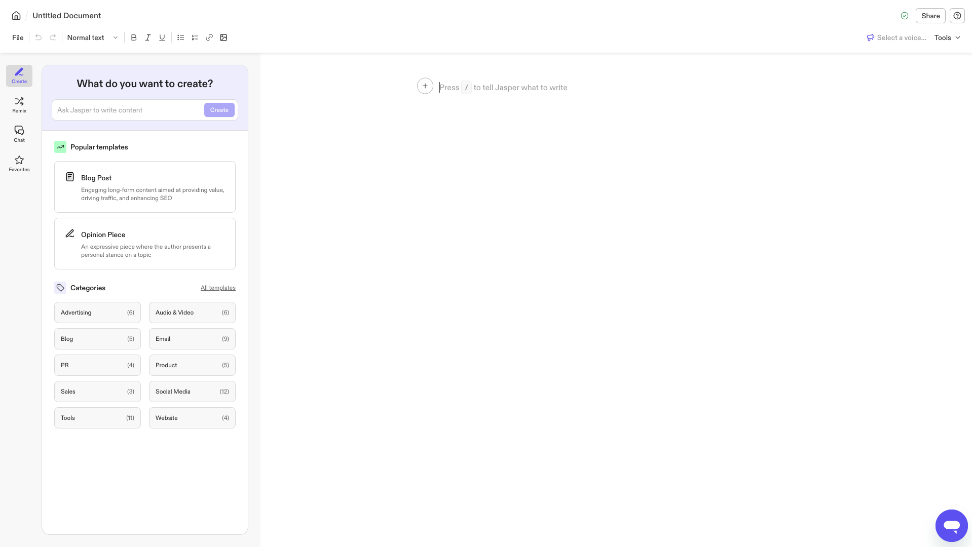Toggle italic formatting
Image resolution: width=972 pixels, height=547 pixels.
pyautogui.click(x=147, y=37)
